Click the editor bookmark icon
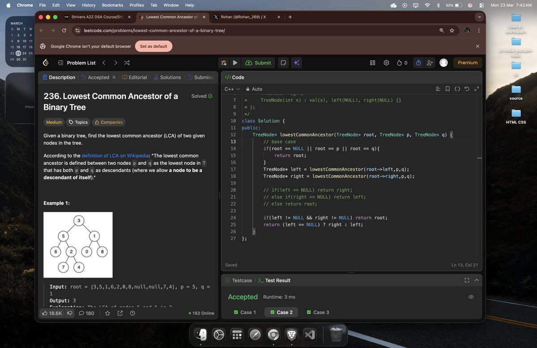537x348 pixels. 447,89
